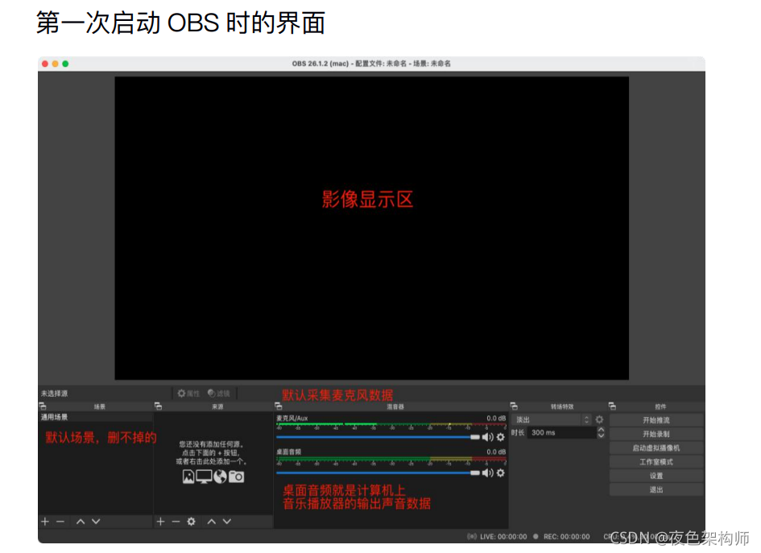Add a new scene with the plus icon
The height and width of the screenshot is (553, 761).
pyautogui.click(x=45, y=522)
